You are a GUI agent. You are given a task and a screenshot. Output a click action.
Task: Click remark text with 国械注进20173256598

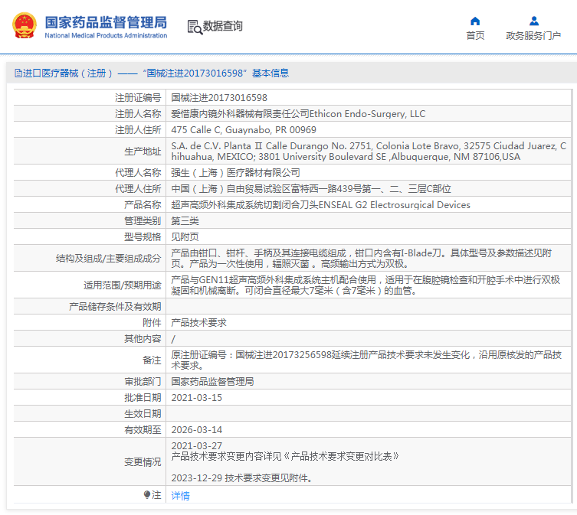[x=366, y=360]
